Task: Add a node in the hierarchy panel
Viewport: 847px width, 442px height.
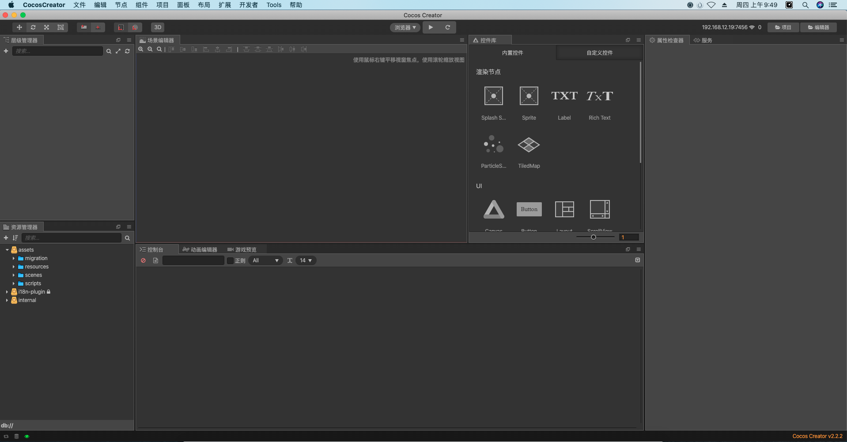Action: tap(6, 51)
